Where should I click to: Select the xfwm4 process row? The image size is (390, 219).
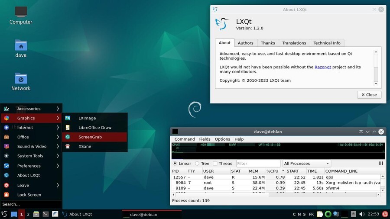(276, 188)
